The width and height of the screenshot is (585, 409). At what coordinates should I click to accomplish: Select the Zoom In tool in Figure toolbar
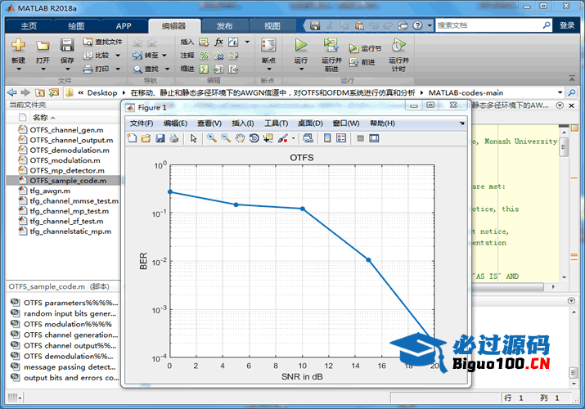click(211, 138)
